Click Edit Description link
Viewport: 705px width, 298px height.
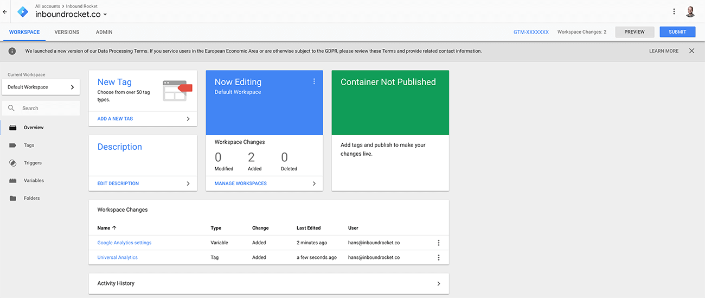(118, 183)
